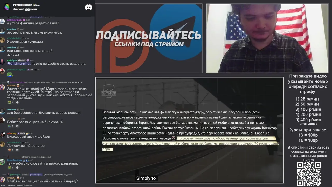The image size is (332, 187).
Task: Click assdriver's avatar beside 'или ктото под него'
Action: (x=2, y=49)
